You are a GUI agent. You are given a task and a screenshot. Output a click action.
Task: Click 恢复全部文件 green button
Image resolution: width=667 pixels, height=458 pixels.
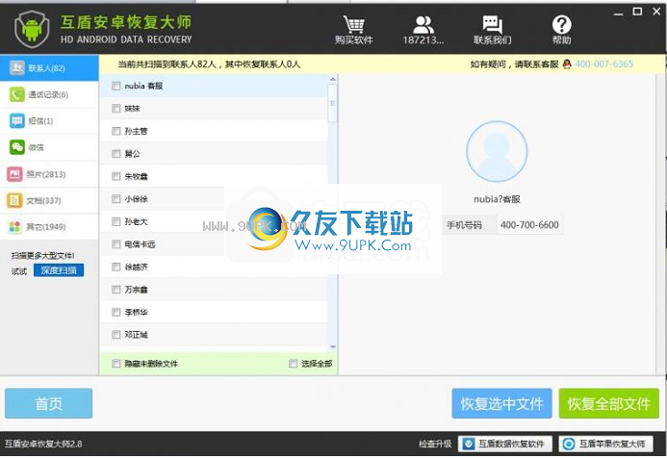pyautogui.click(x=608, y=403)
